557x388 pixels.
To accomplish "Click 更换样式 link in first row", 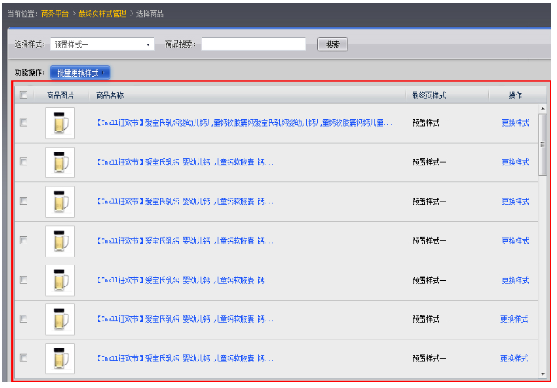I will tap(515, 123).
